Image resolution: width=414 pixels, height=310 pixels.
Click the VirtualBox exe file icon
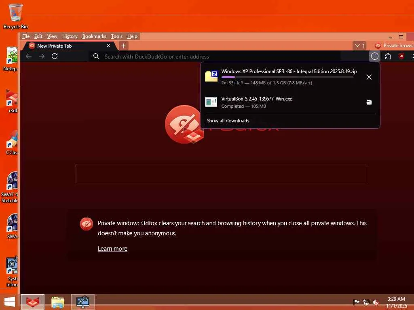pos(211,102)
